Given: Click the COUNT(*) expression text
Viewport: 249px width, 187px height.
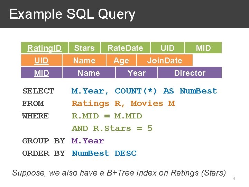Looking at the screenshot, I should 136,91.
